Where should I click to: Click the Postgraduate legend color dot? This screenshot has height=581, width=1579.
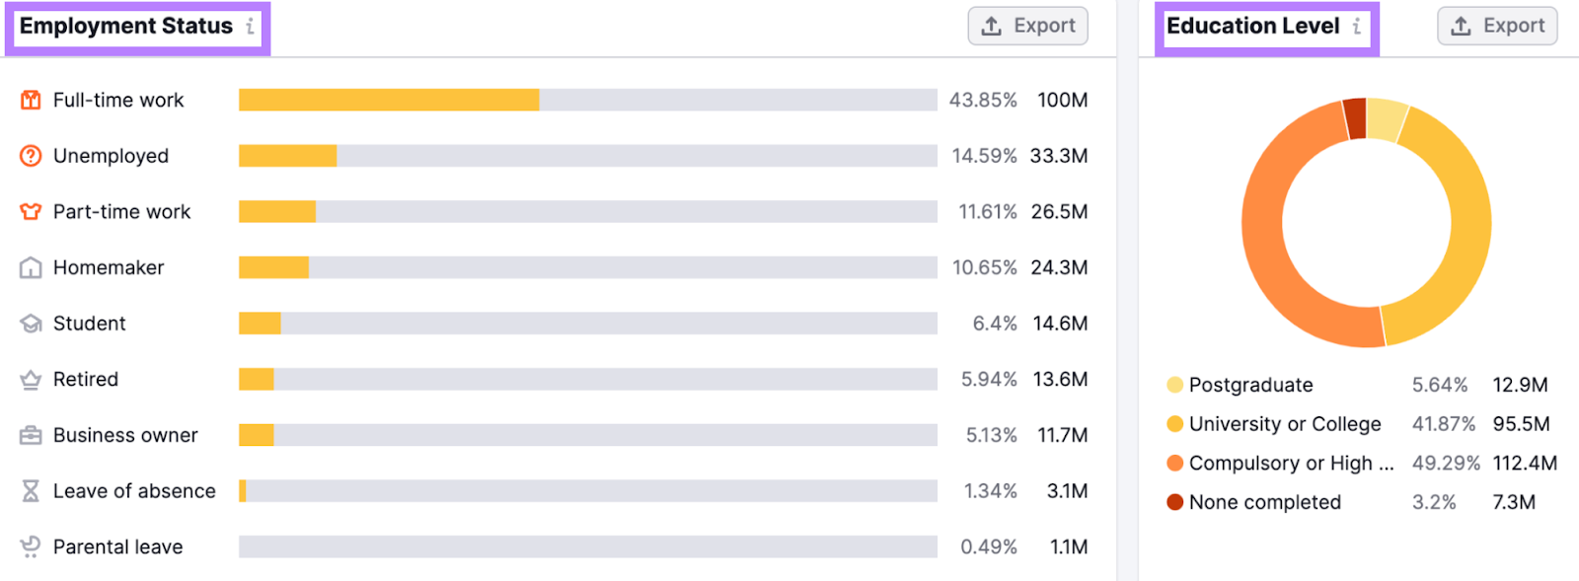click(x=1174, y=385)
